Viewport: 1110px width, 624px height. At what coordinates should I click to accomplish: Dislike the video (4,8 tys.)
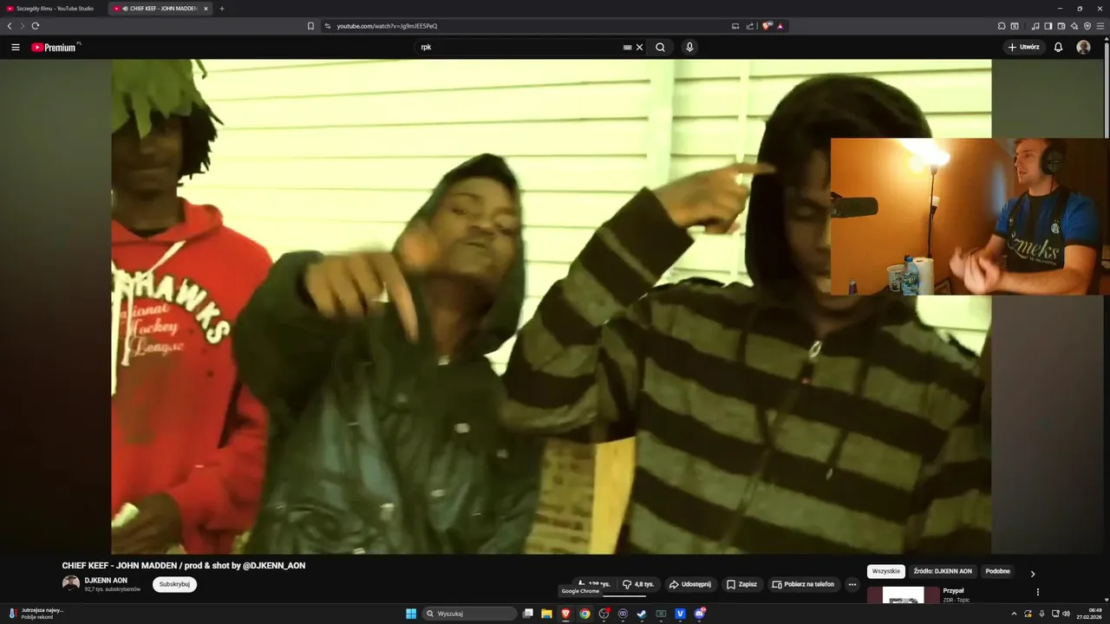tap(638, 584)
